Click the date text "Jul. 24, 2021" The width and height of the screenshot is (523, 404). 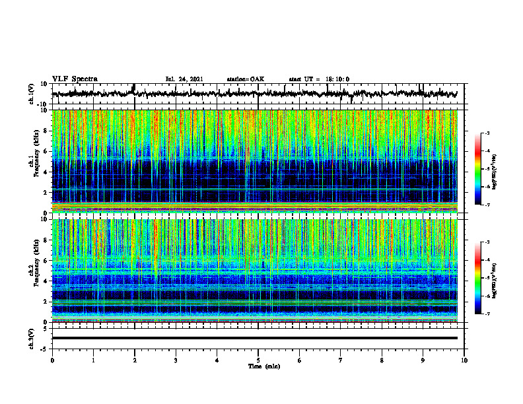tap(184, 79)
